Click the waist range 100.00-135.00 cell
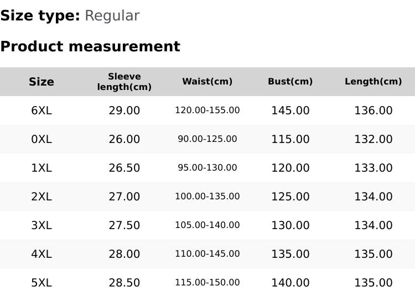This screenshot has height=297, width=415. coord(207,197)
